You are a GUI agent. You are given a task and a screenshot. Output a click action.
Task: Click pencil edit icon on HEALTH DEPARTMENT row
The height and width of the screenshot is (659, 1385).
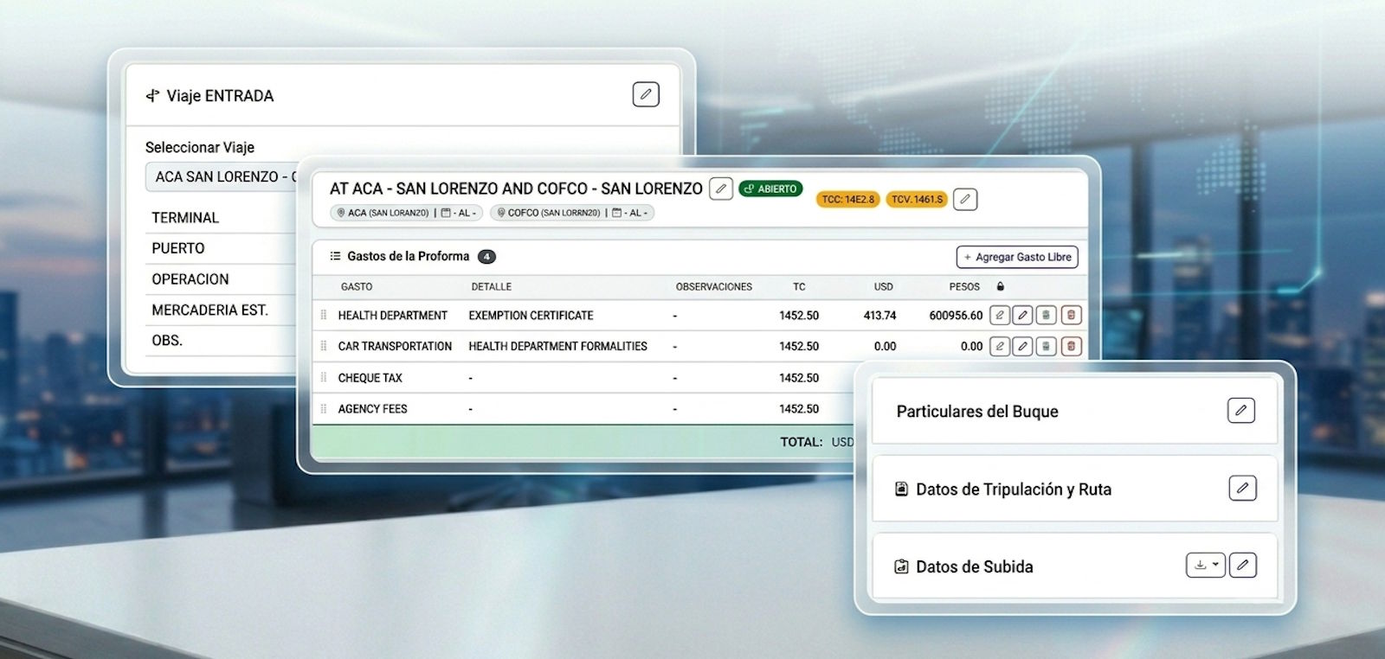(x=1023, y=316)
